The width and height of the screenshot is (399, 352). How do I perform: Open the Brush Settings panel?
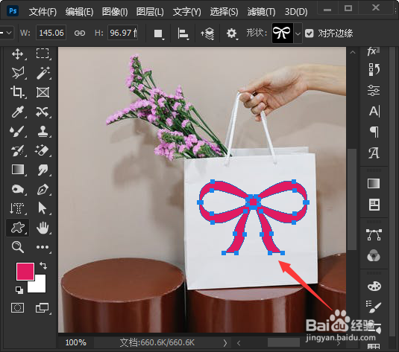pyautogui.click(x=374, y=307)
